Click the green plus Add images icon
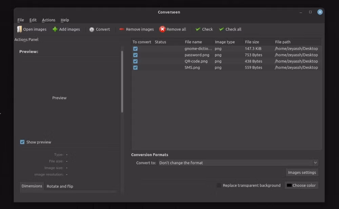 coord(55,29)
